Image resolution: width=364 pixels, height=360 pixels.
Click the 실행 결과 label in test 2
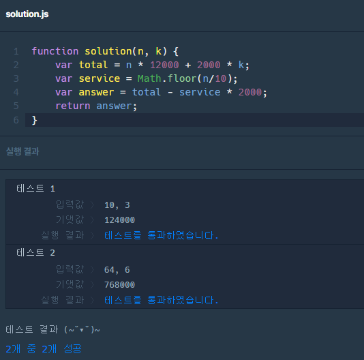pos(63,300)
